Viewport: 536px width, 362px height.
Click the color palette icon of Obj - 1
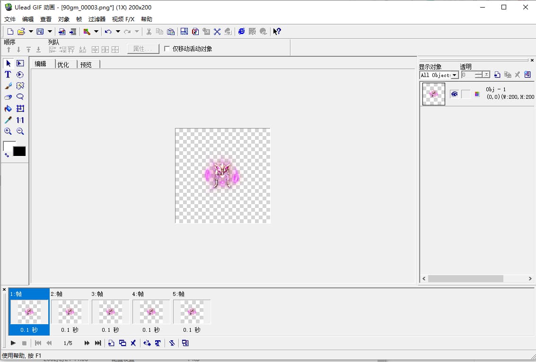click(x=477, y=94)
